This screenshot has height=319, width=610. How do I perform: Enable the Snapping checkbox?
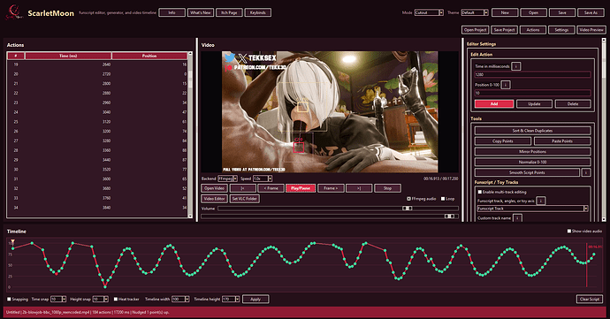pyautogui.click(x=9, y=300)
